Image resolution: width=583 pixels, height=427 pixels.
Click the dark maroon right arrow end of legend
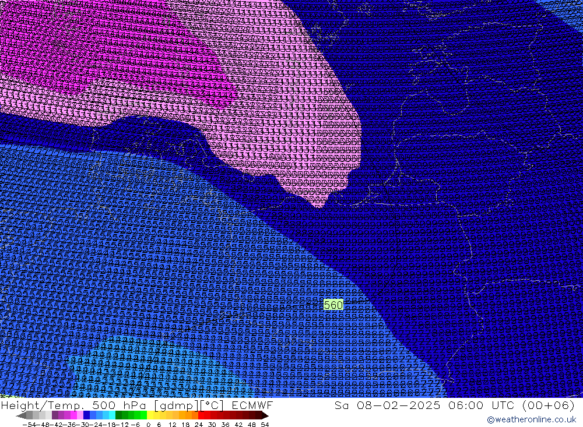[265, 415]
